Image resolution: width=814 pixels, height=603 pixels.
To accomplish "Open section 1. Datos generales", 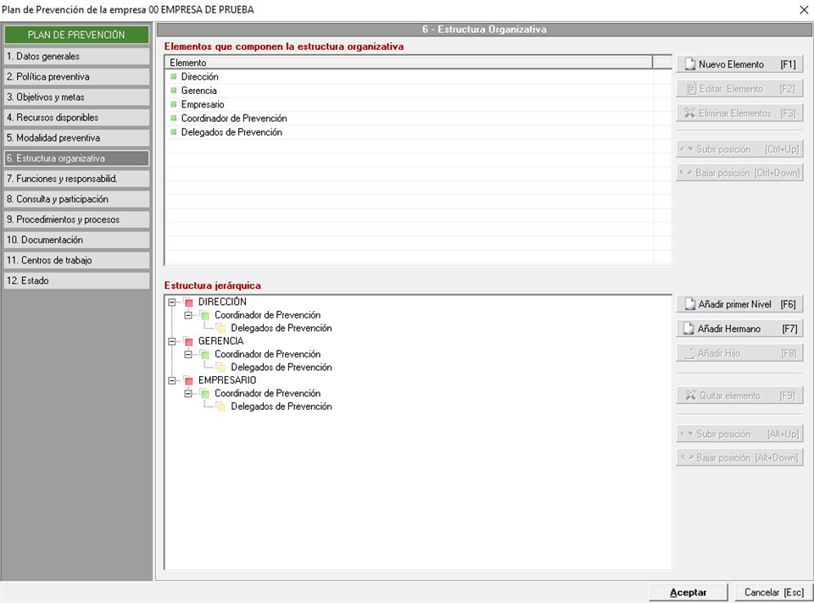I will click(x=77, y=57).
